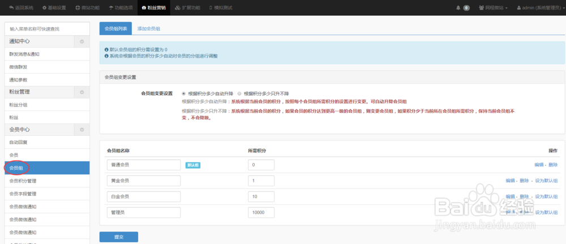The width and height of the screenshot is (566, 244).
Task: Open the 功能选项 top menu
Action: pyautogui.click(x=121, y=7)
